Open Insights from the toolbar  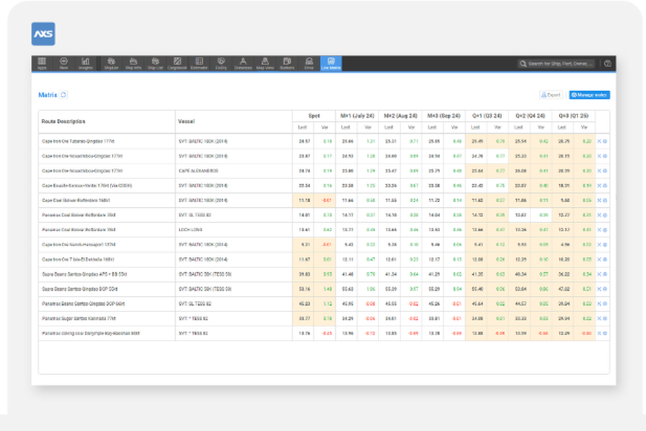[x=85, y=63]
